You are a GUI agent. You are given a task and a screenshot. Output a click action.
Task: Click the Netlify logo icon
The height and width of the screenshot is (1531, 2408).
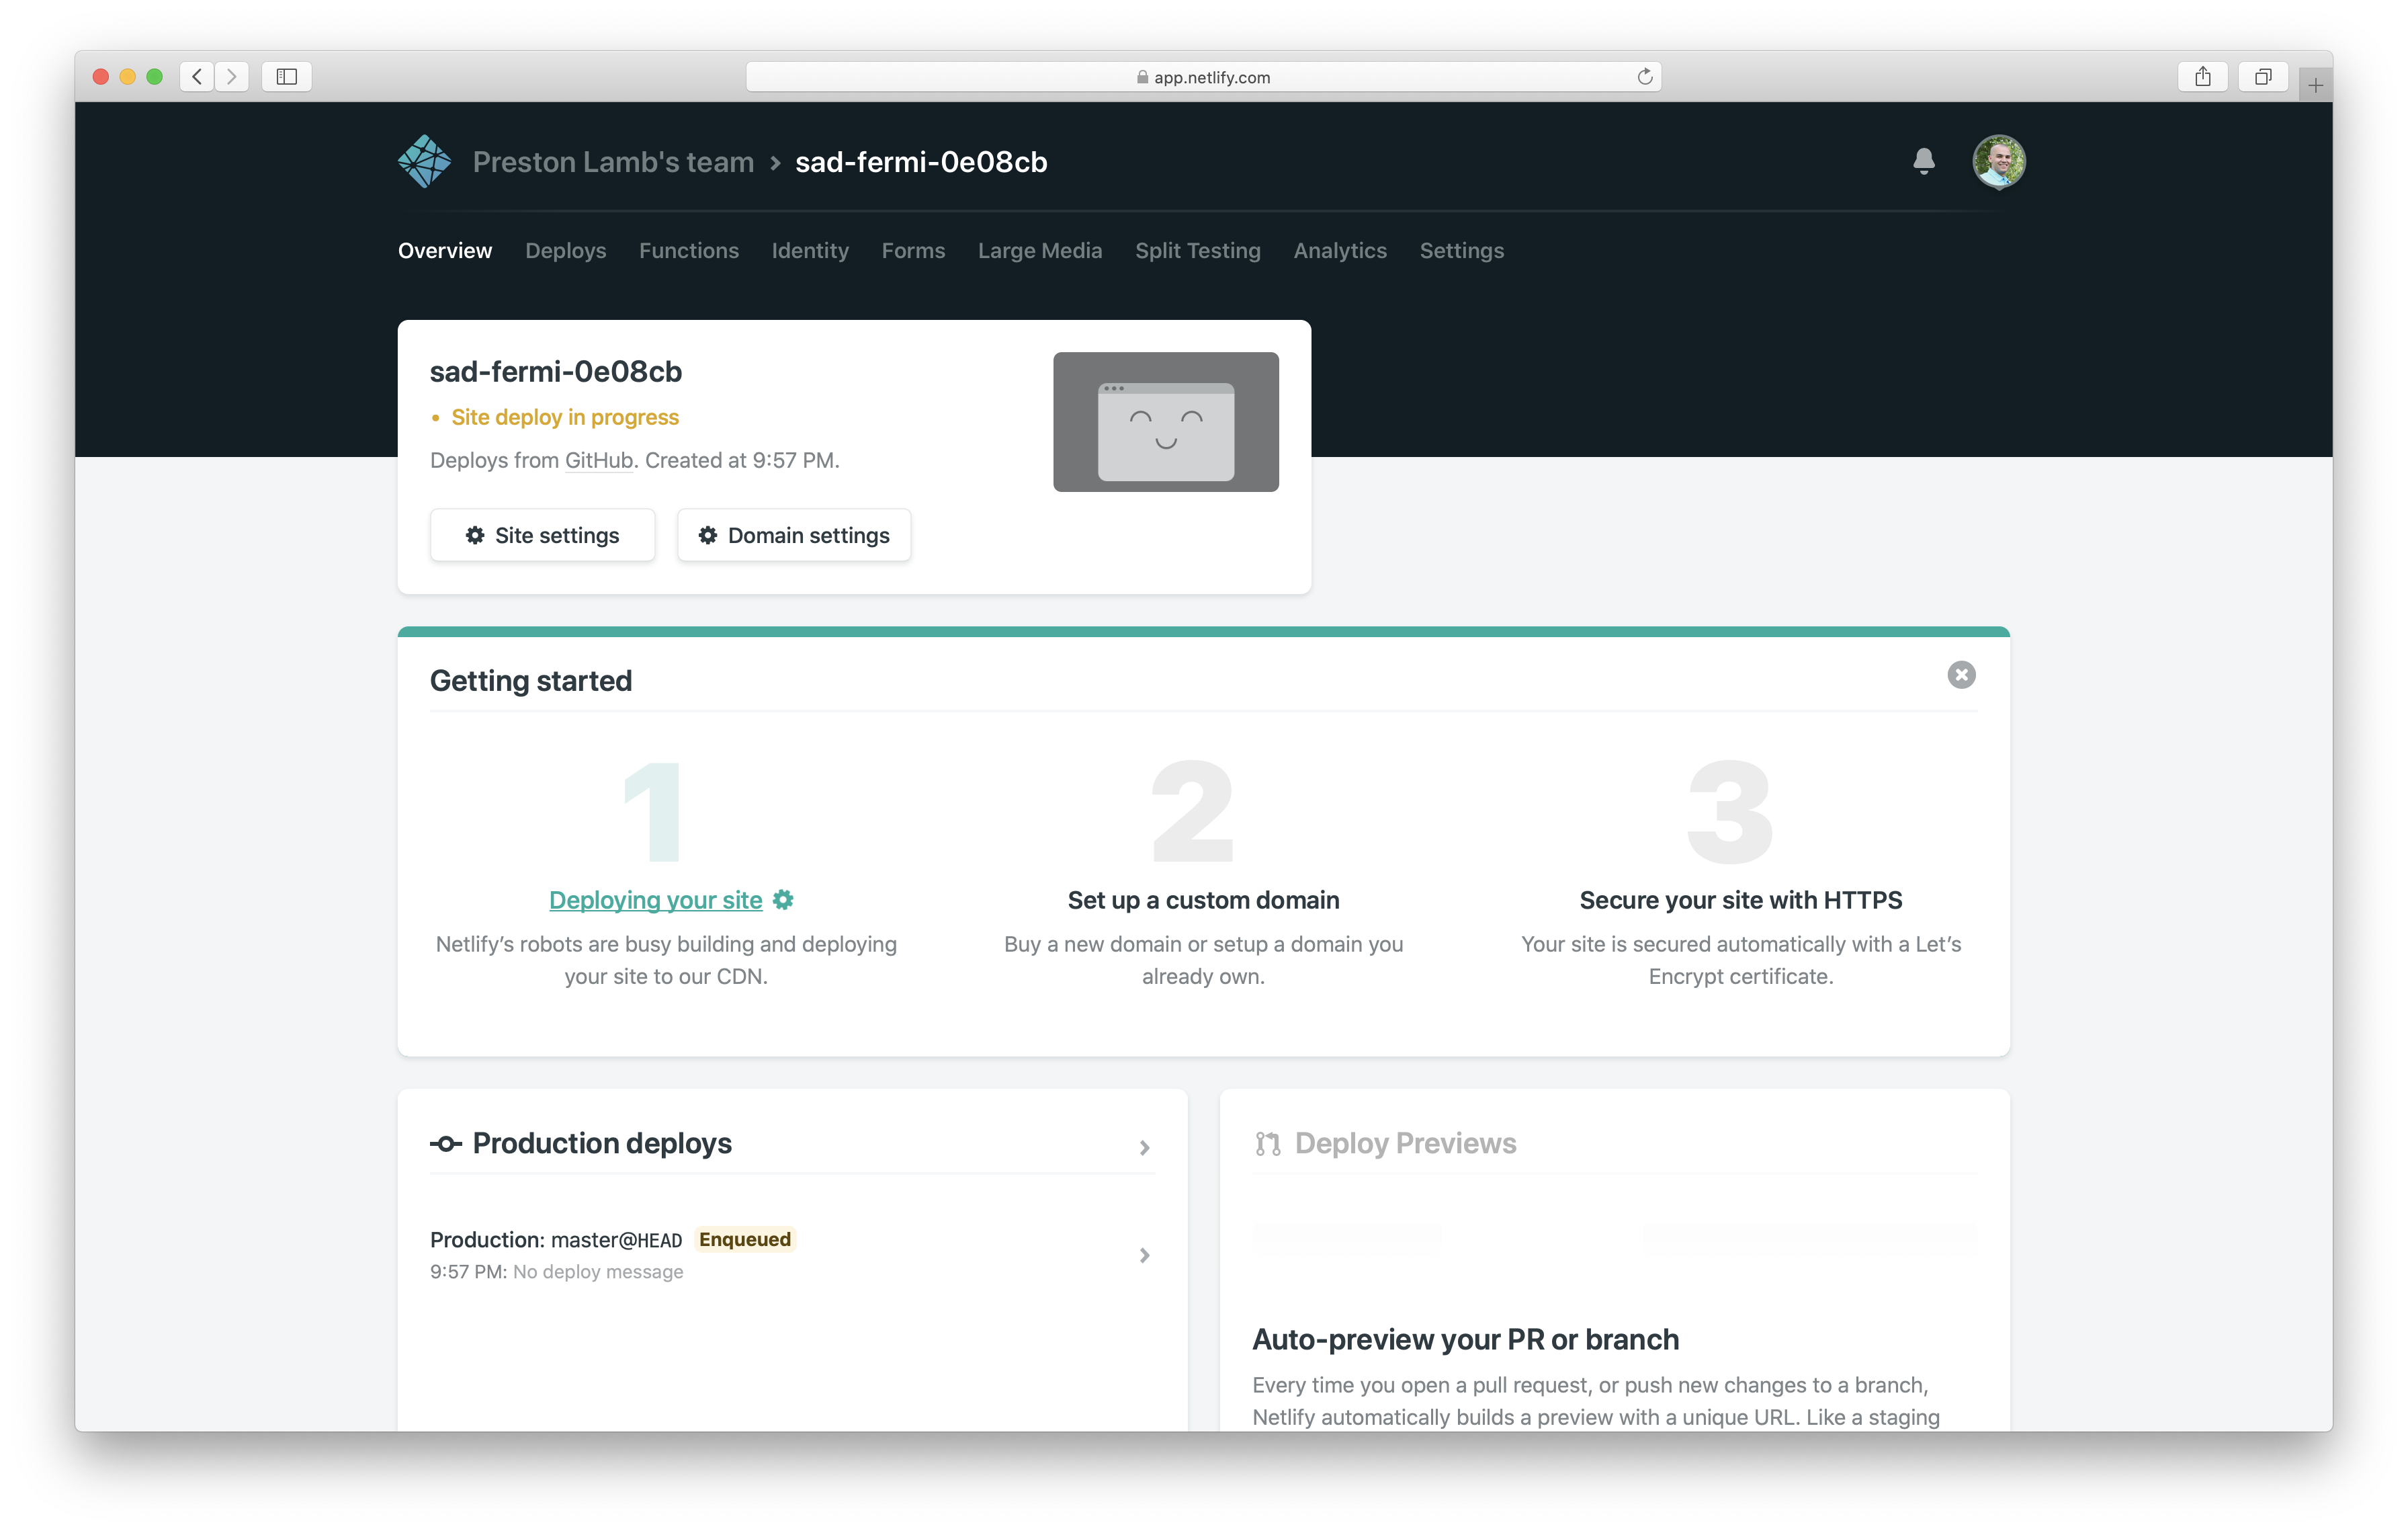(424, 161)
